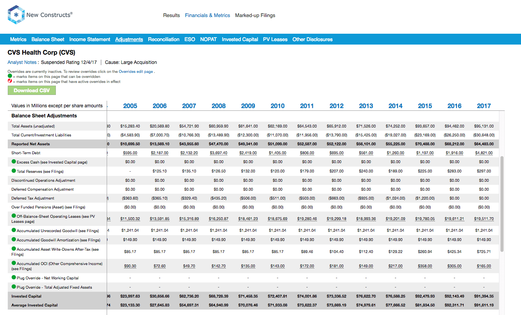The image size is (521, 315).
Task: Switch to the Metrics tab
Action: 18,40
